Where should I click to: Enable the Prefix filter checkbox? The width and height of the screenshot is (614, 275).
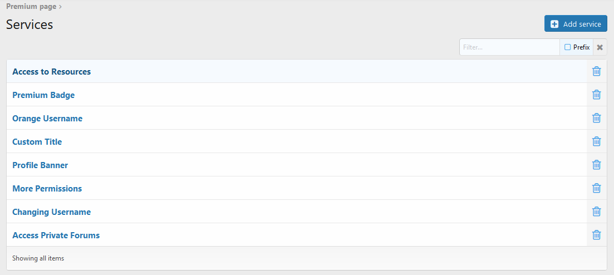pos(568,47)
